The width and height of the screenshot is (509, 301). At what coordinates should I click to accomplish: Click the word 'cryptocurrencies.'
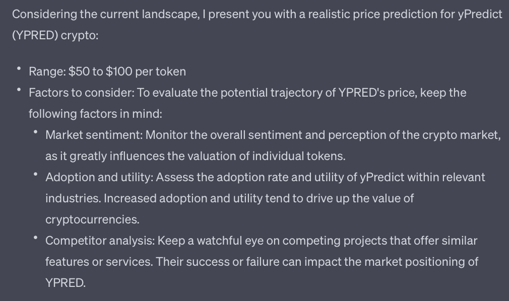point(93,219)
